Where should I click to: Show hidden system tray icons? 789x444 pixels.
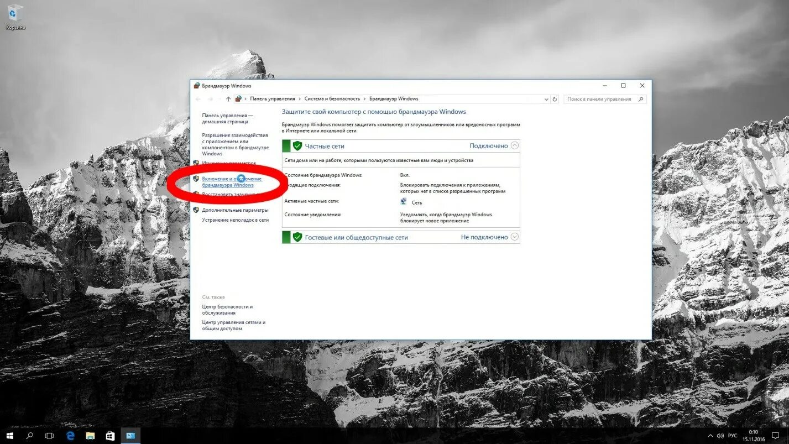point(710,436)
